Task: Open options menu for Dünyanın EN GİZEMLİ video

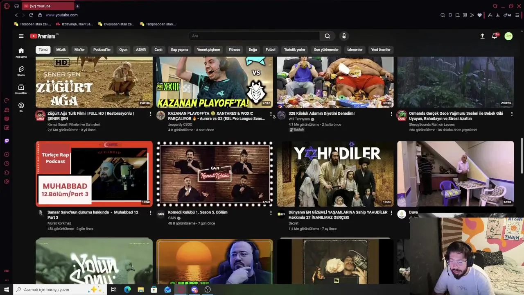Action: (391, 213)
